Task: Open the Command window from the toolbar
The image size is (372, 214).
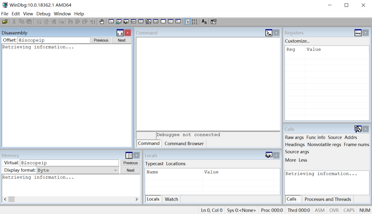Action: 111,22
